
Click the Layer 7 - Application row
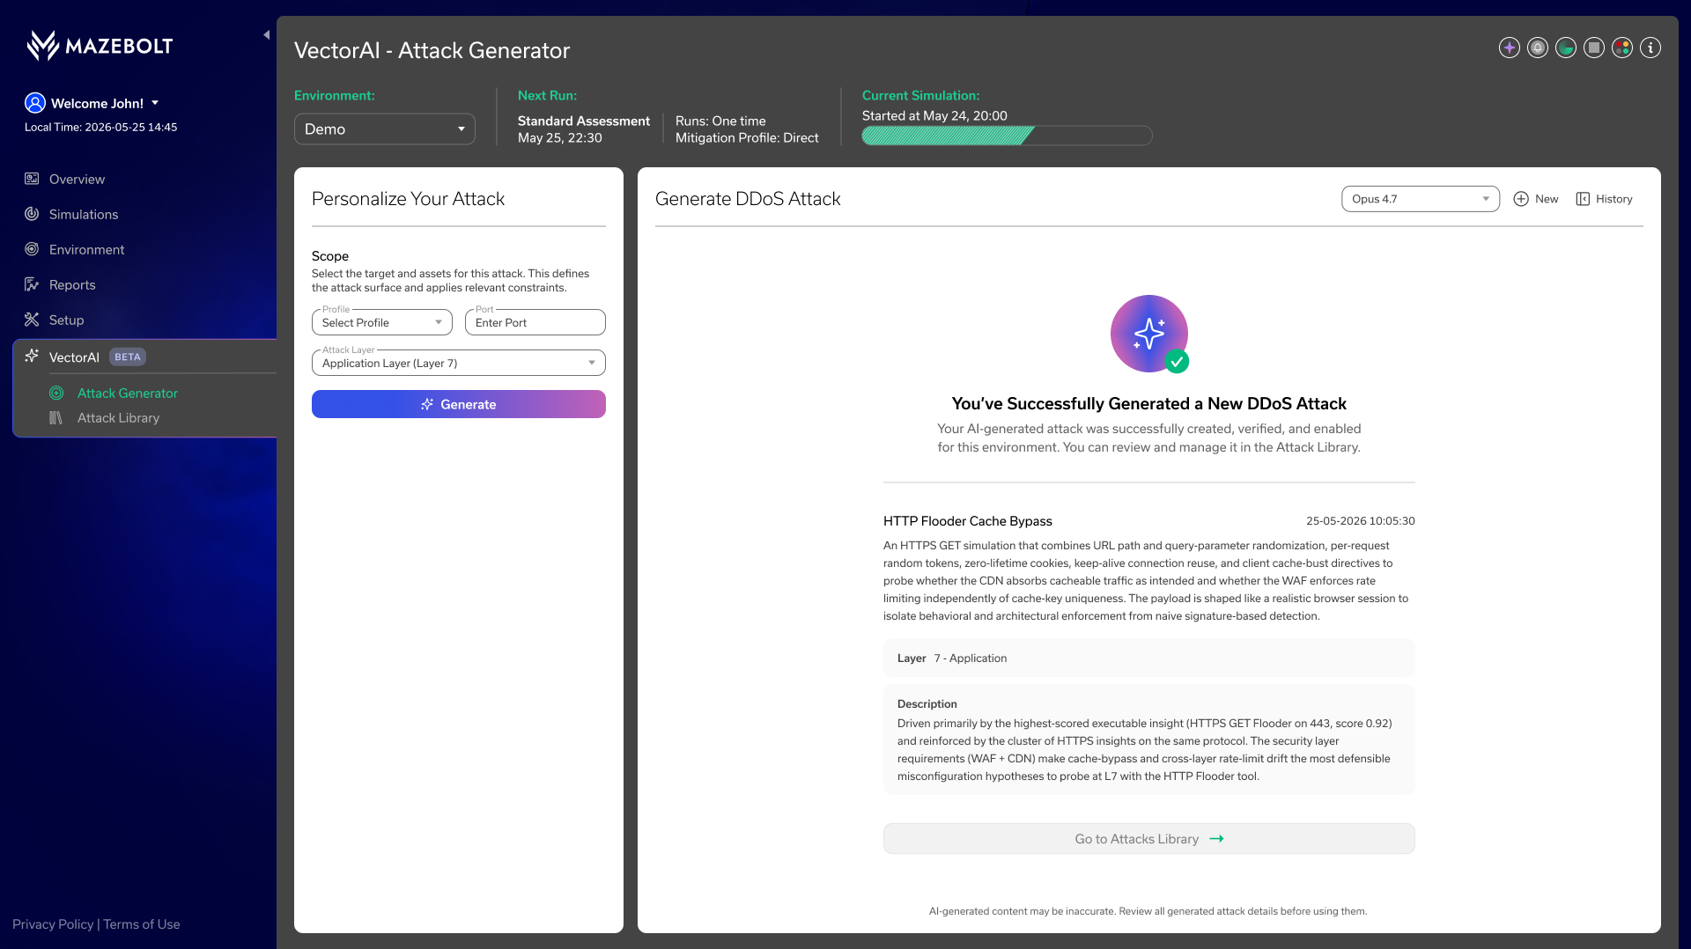(1149, 658)
